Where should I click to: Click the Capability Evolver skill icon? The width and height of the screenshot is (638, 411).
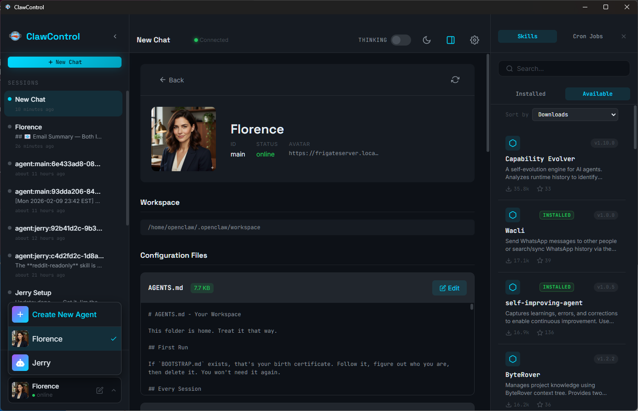tap(513, 143)
